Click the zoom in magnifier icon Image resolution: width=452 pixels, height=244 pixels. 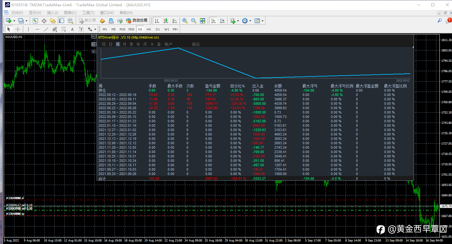(x=185, y=21)
